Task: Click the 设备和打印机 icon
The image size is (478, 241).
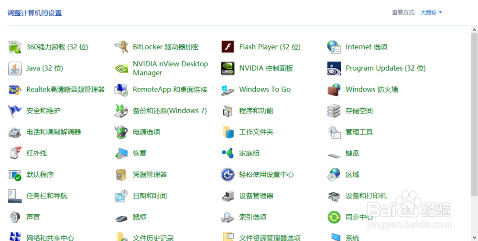Action: coord(334,197)
